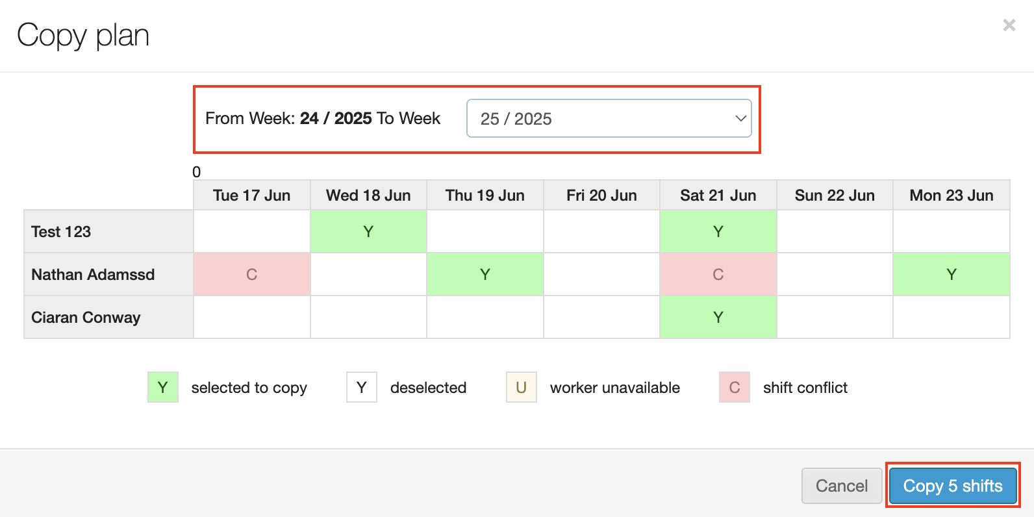Deselect Ciaran Conway shift on Sat 21 Jun

pos(718,317)
